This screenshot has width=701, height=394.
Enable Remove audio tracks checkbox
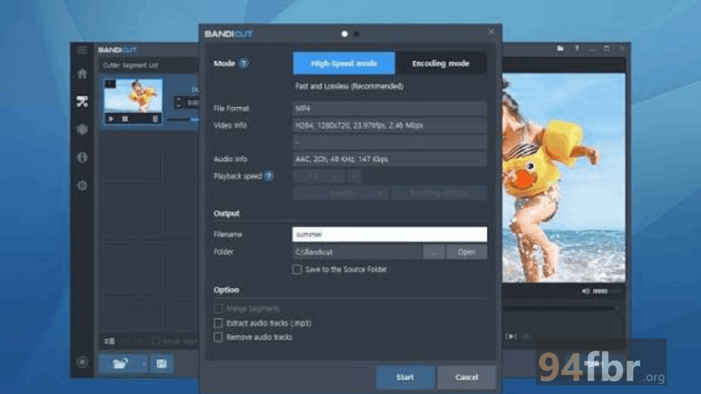[x=219, y=337]
